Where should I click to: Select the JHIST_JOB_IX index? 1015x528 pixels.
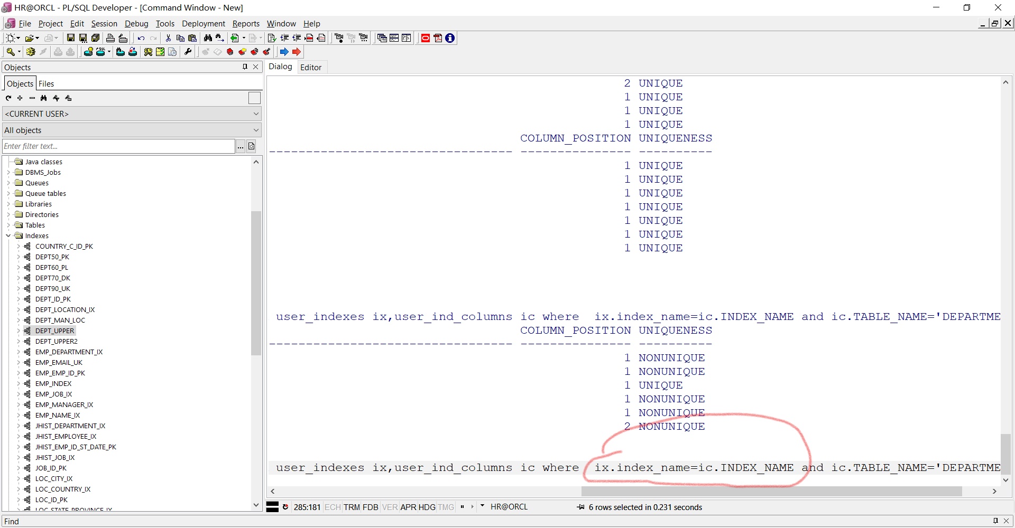(55, 458)
